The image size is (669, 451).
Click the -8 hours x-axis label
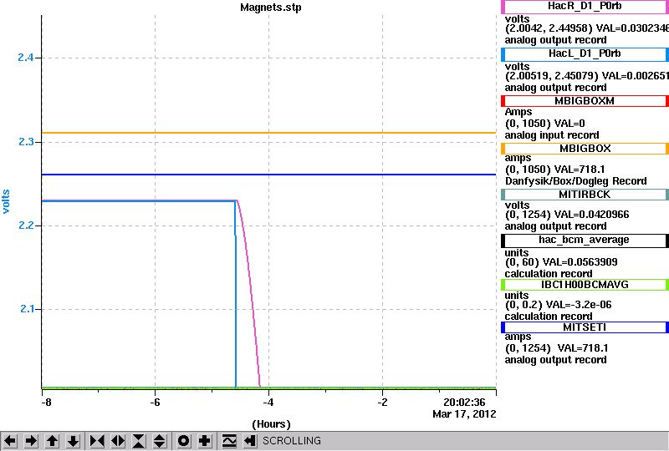(x=46, y=403)
